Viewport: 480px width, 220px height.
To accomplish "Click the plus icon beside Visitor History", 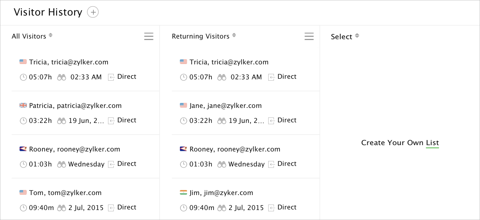I will 93,12.
